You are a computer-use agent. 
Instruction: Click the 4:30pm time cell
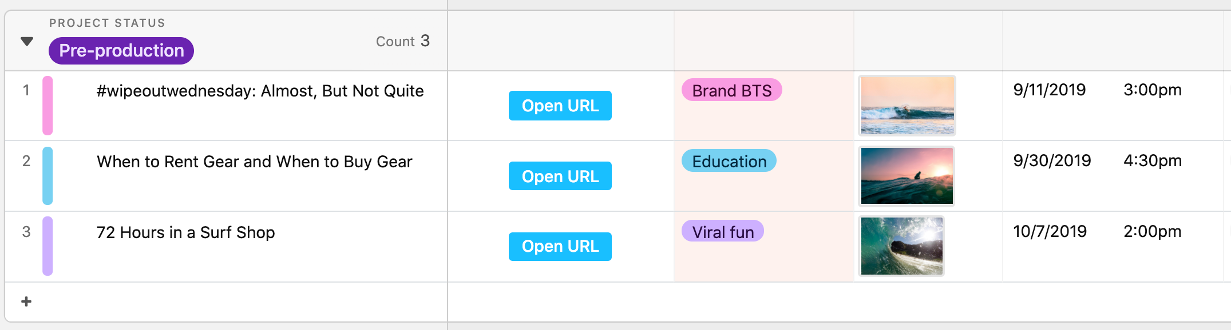pyautogui.click(x=1152, y=160)
